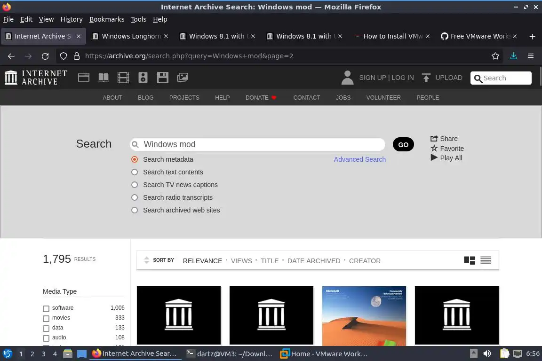The height and width of the screenshot is (361, 542).
Task: Open the desert dune result thumbnail
Action: 364,315
